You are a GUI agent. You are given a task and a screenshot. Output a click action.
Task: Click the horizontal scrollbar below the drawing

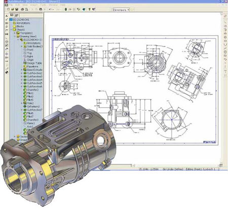[x=176, y=165]
